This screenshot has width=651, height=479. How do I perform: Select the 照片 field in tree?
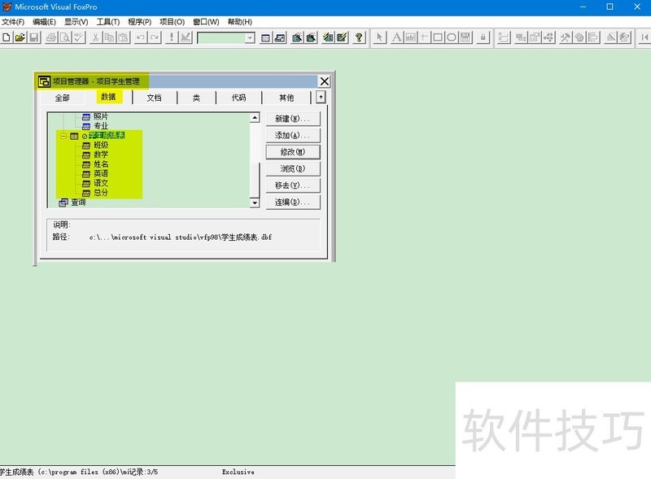100,116
